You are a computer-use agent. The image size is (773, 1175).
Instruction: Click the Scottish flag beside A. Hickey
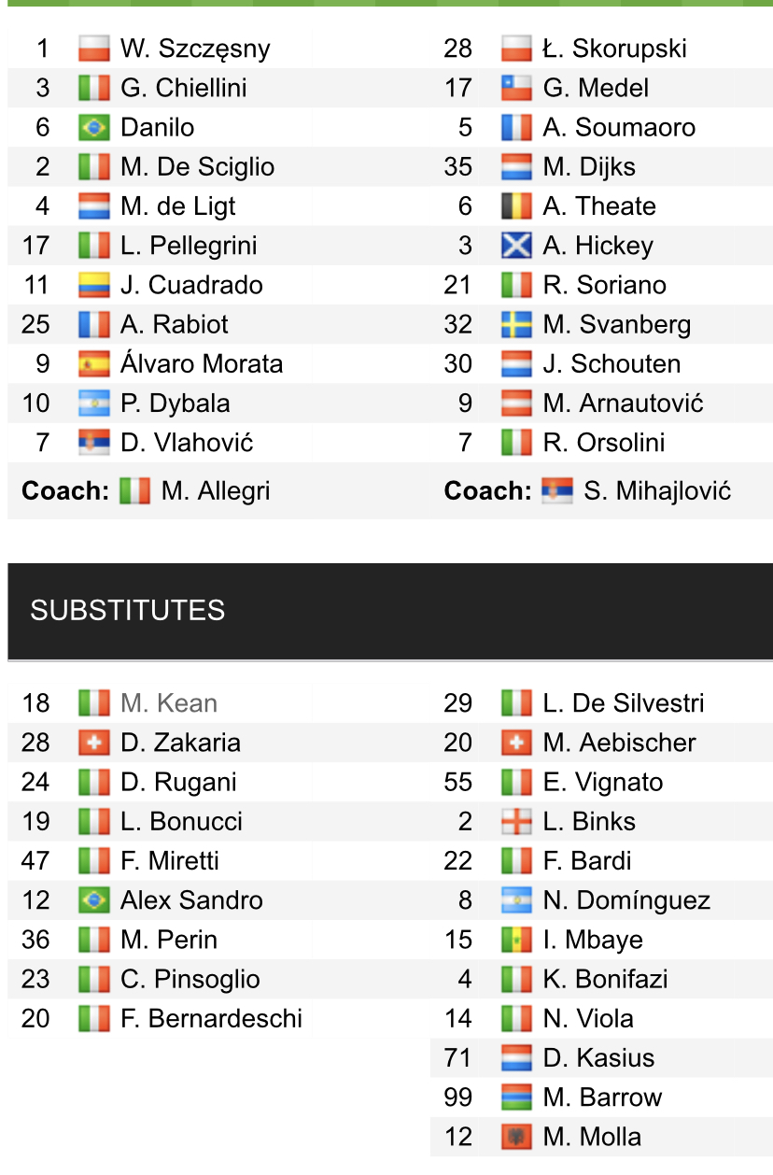pos(516,246)
